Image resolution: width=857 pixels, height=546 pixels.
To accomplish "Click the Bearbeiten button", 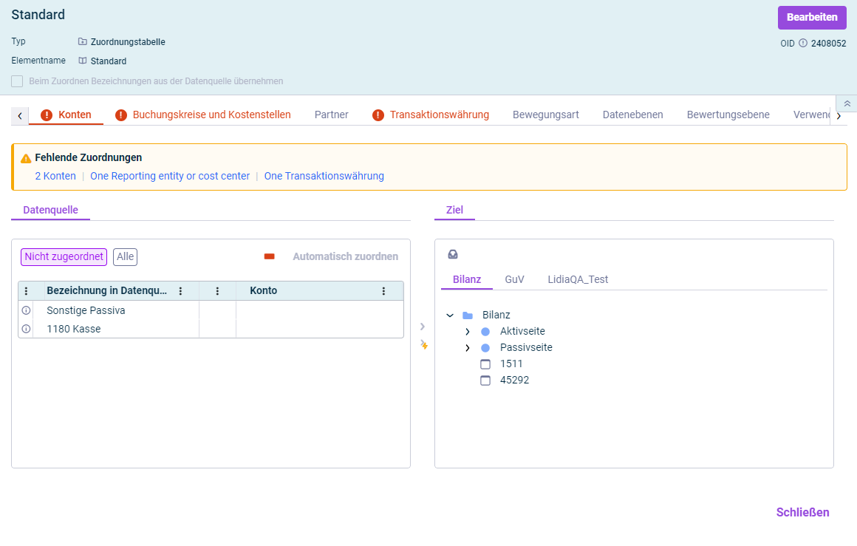I will coord(811,18).
